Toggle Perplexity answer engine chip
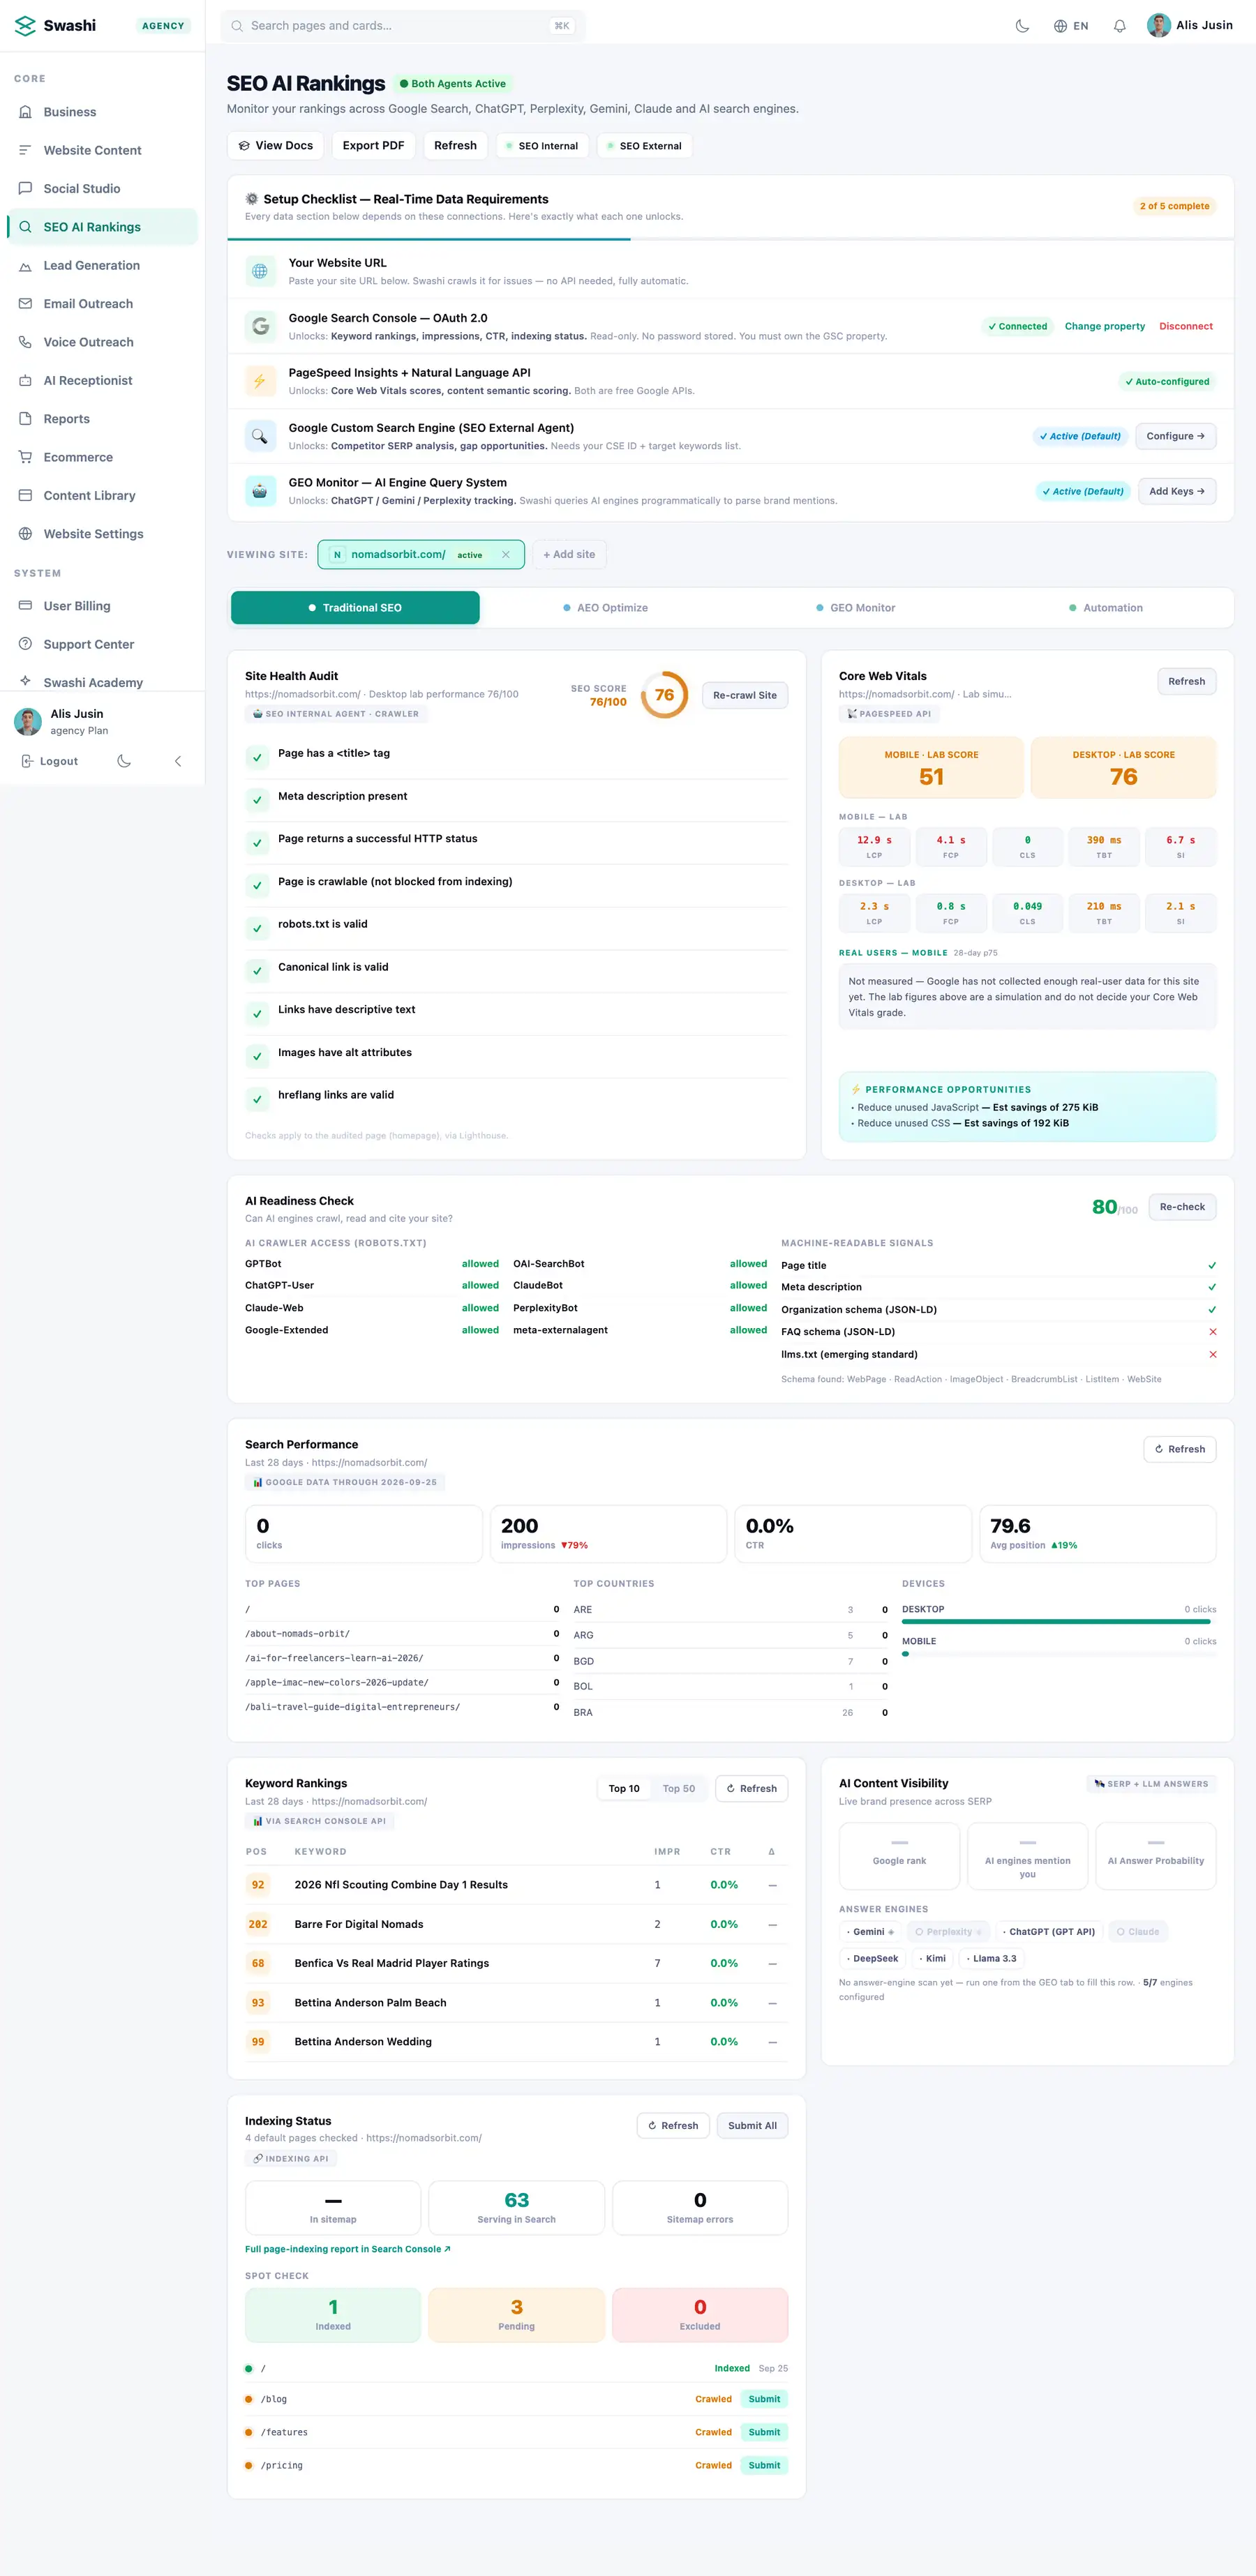 [948, 1932]
